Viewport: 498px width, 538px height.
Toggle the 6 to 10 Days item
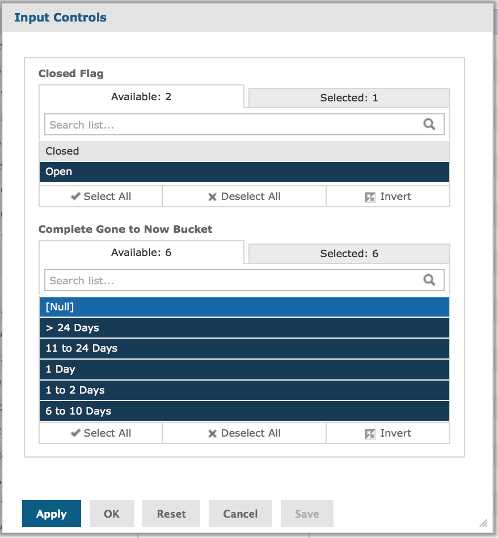(x=244, y=411)
